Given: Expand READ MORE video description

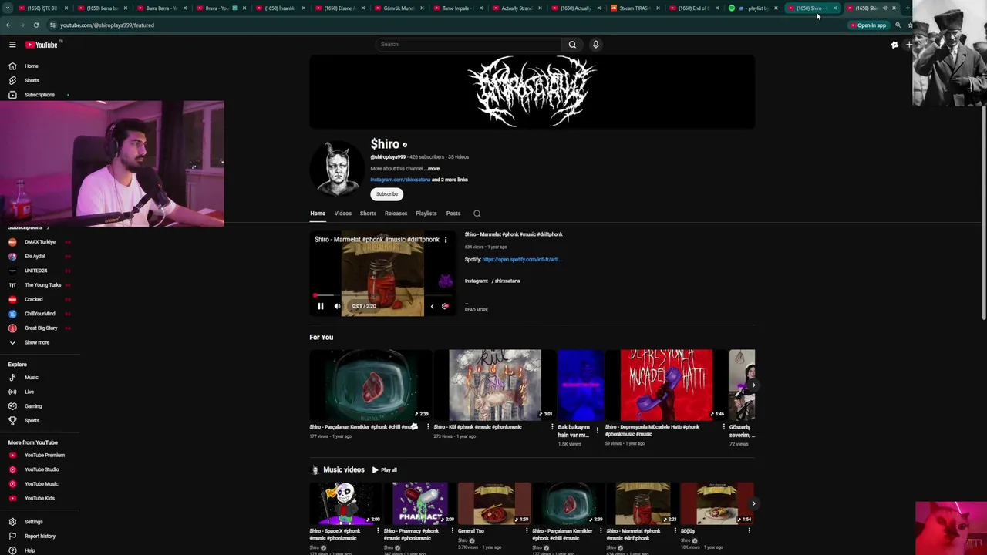Looking at the screenshot, I should point(477,310).
